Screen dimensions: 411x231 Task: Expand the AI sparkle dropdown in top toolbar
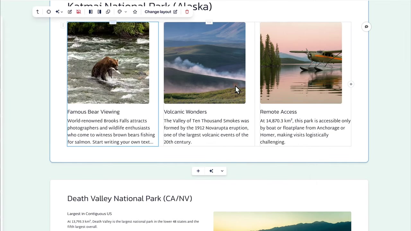tap(62, 12)
